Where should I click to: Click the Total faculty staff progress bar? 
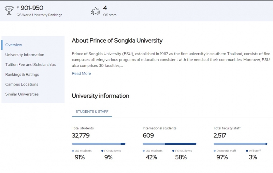tap(241, 144)
